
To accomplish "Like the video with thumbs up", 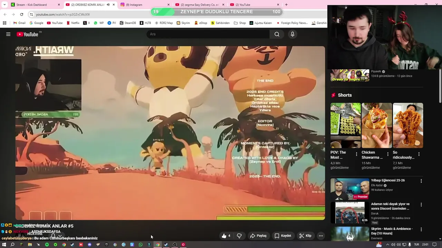I will 226,236.
